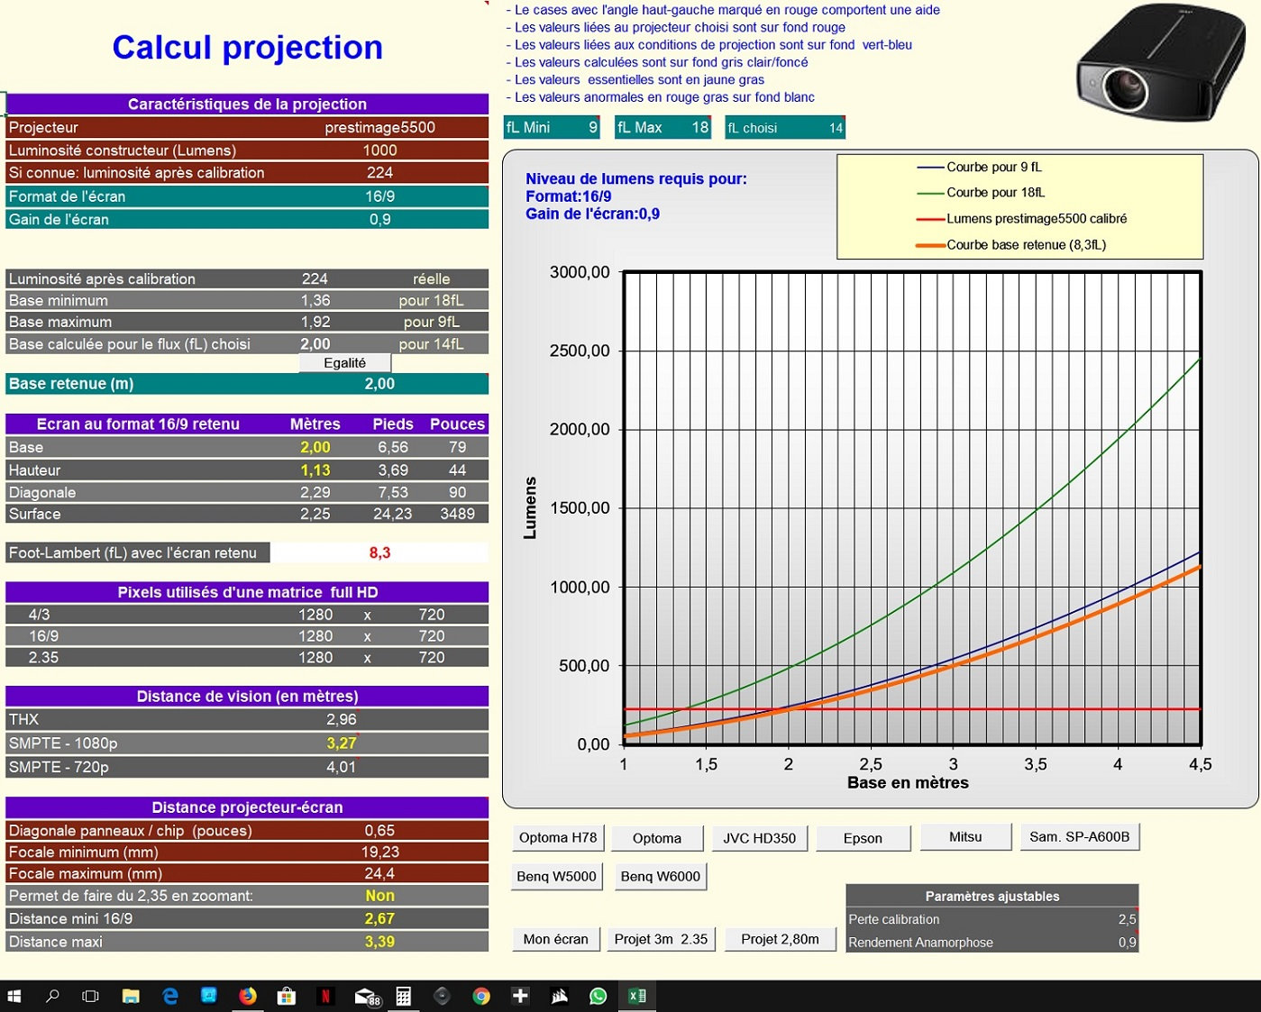Select Gain de l'écran value 0,9
The image size is (1261, 1012).
coord(379,219)
